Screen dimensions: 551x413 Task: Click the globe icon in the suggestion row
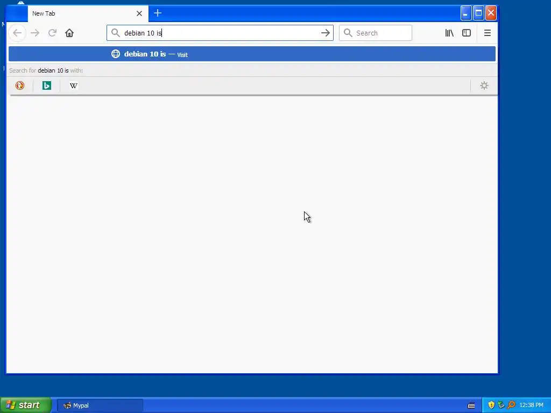tap(116, 54)
